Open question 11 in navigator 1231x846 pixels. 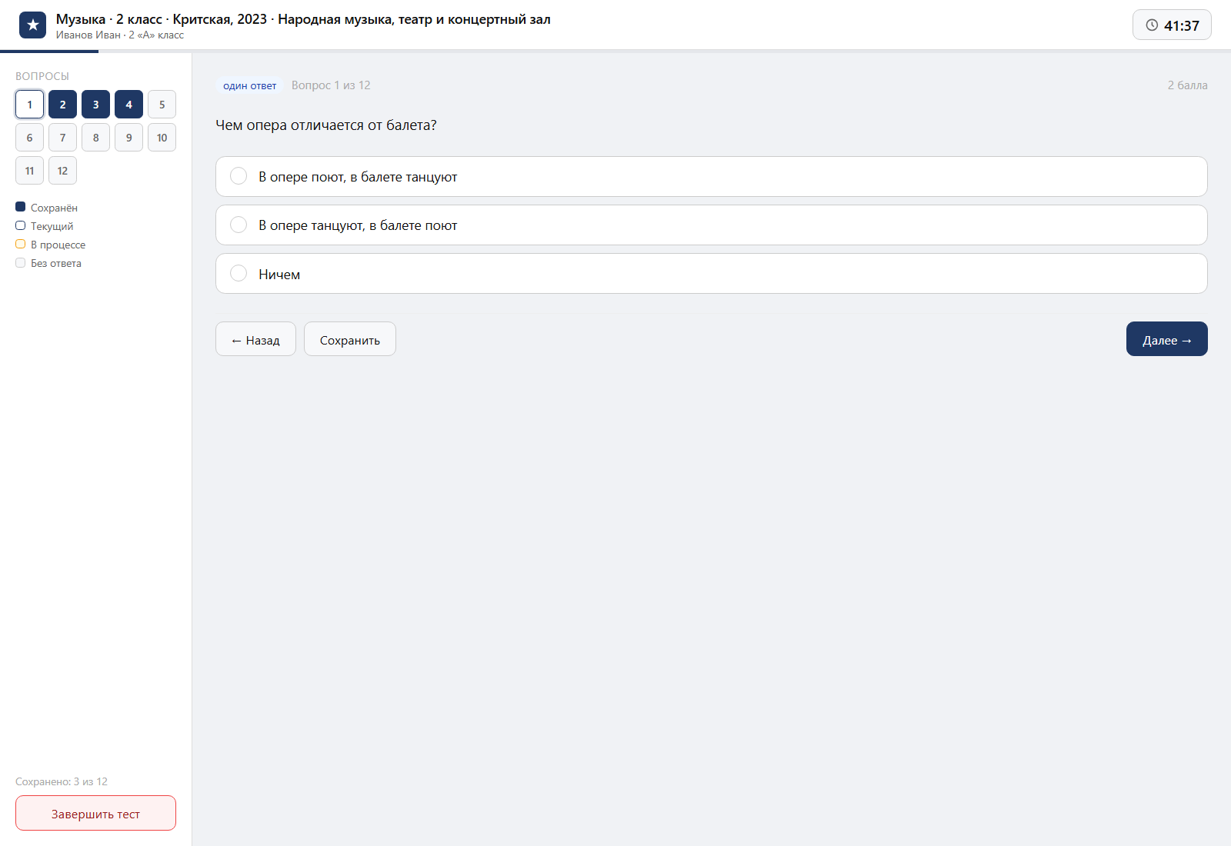click(29, 171)
